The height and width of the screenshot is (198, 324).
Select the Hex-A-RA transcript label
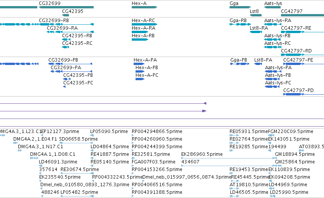point(144,28)
